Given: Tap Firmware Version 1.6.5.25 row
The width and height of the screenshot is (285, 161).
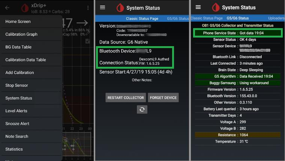Looking at the screenshot, I should coord(237,89).
